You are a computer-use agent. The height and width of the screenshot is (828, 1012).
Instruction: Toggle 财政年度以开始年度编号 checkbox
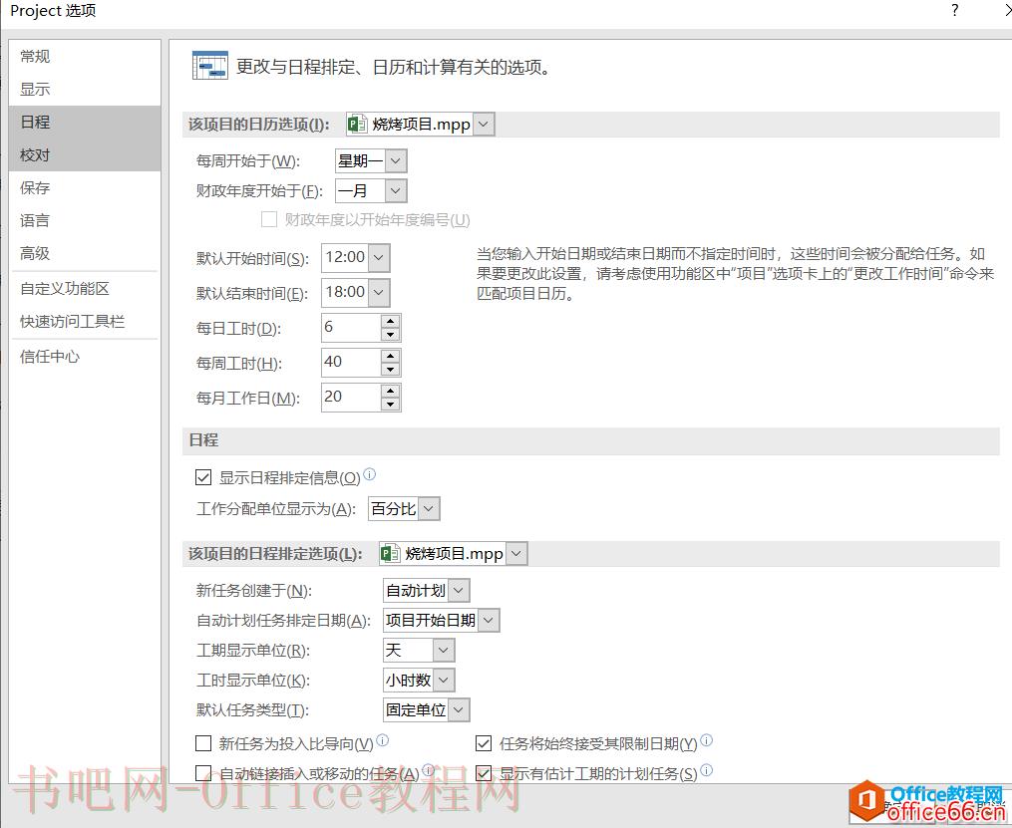click(269, 220)
